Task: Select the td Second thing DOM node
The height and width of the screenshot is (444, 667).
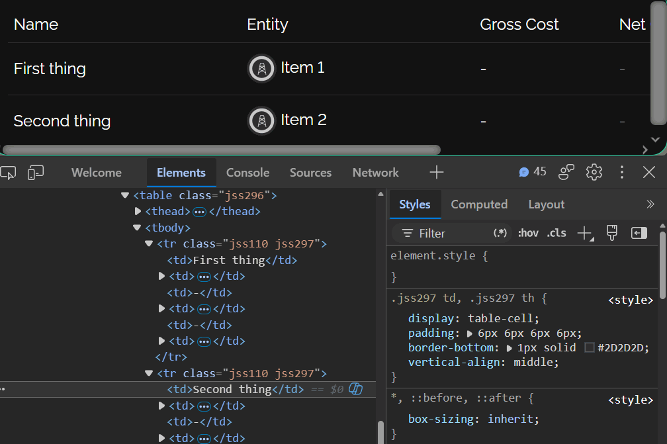Action: [x=236, y=389]
